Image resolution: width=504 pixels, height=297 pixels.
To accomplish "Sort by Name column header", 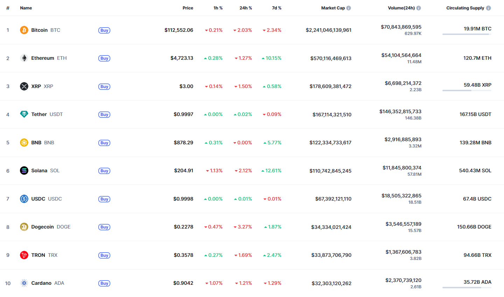I will point(26,8).
